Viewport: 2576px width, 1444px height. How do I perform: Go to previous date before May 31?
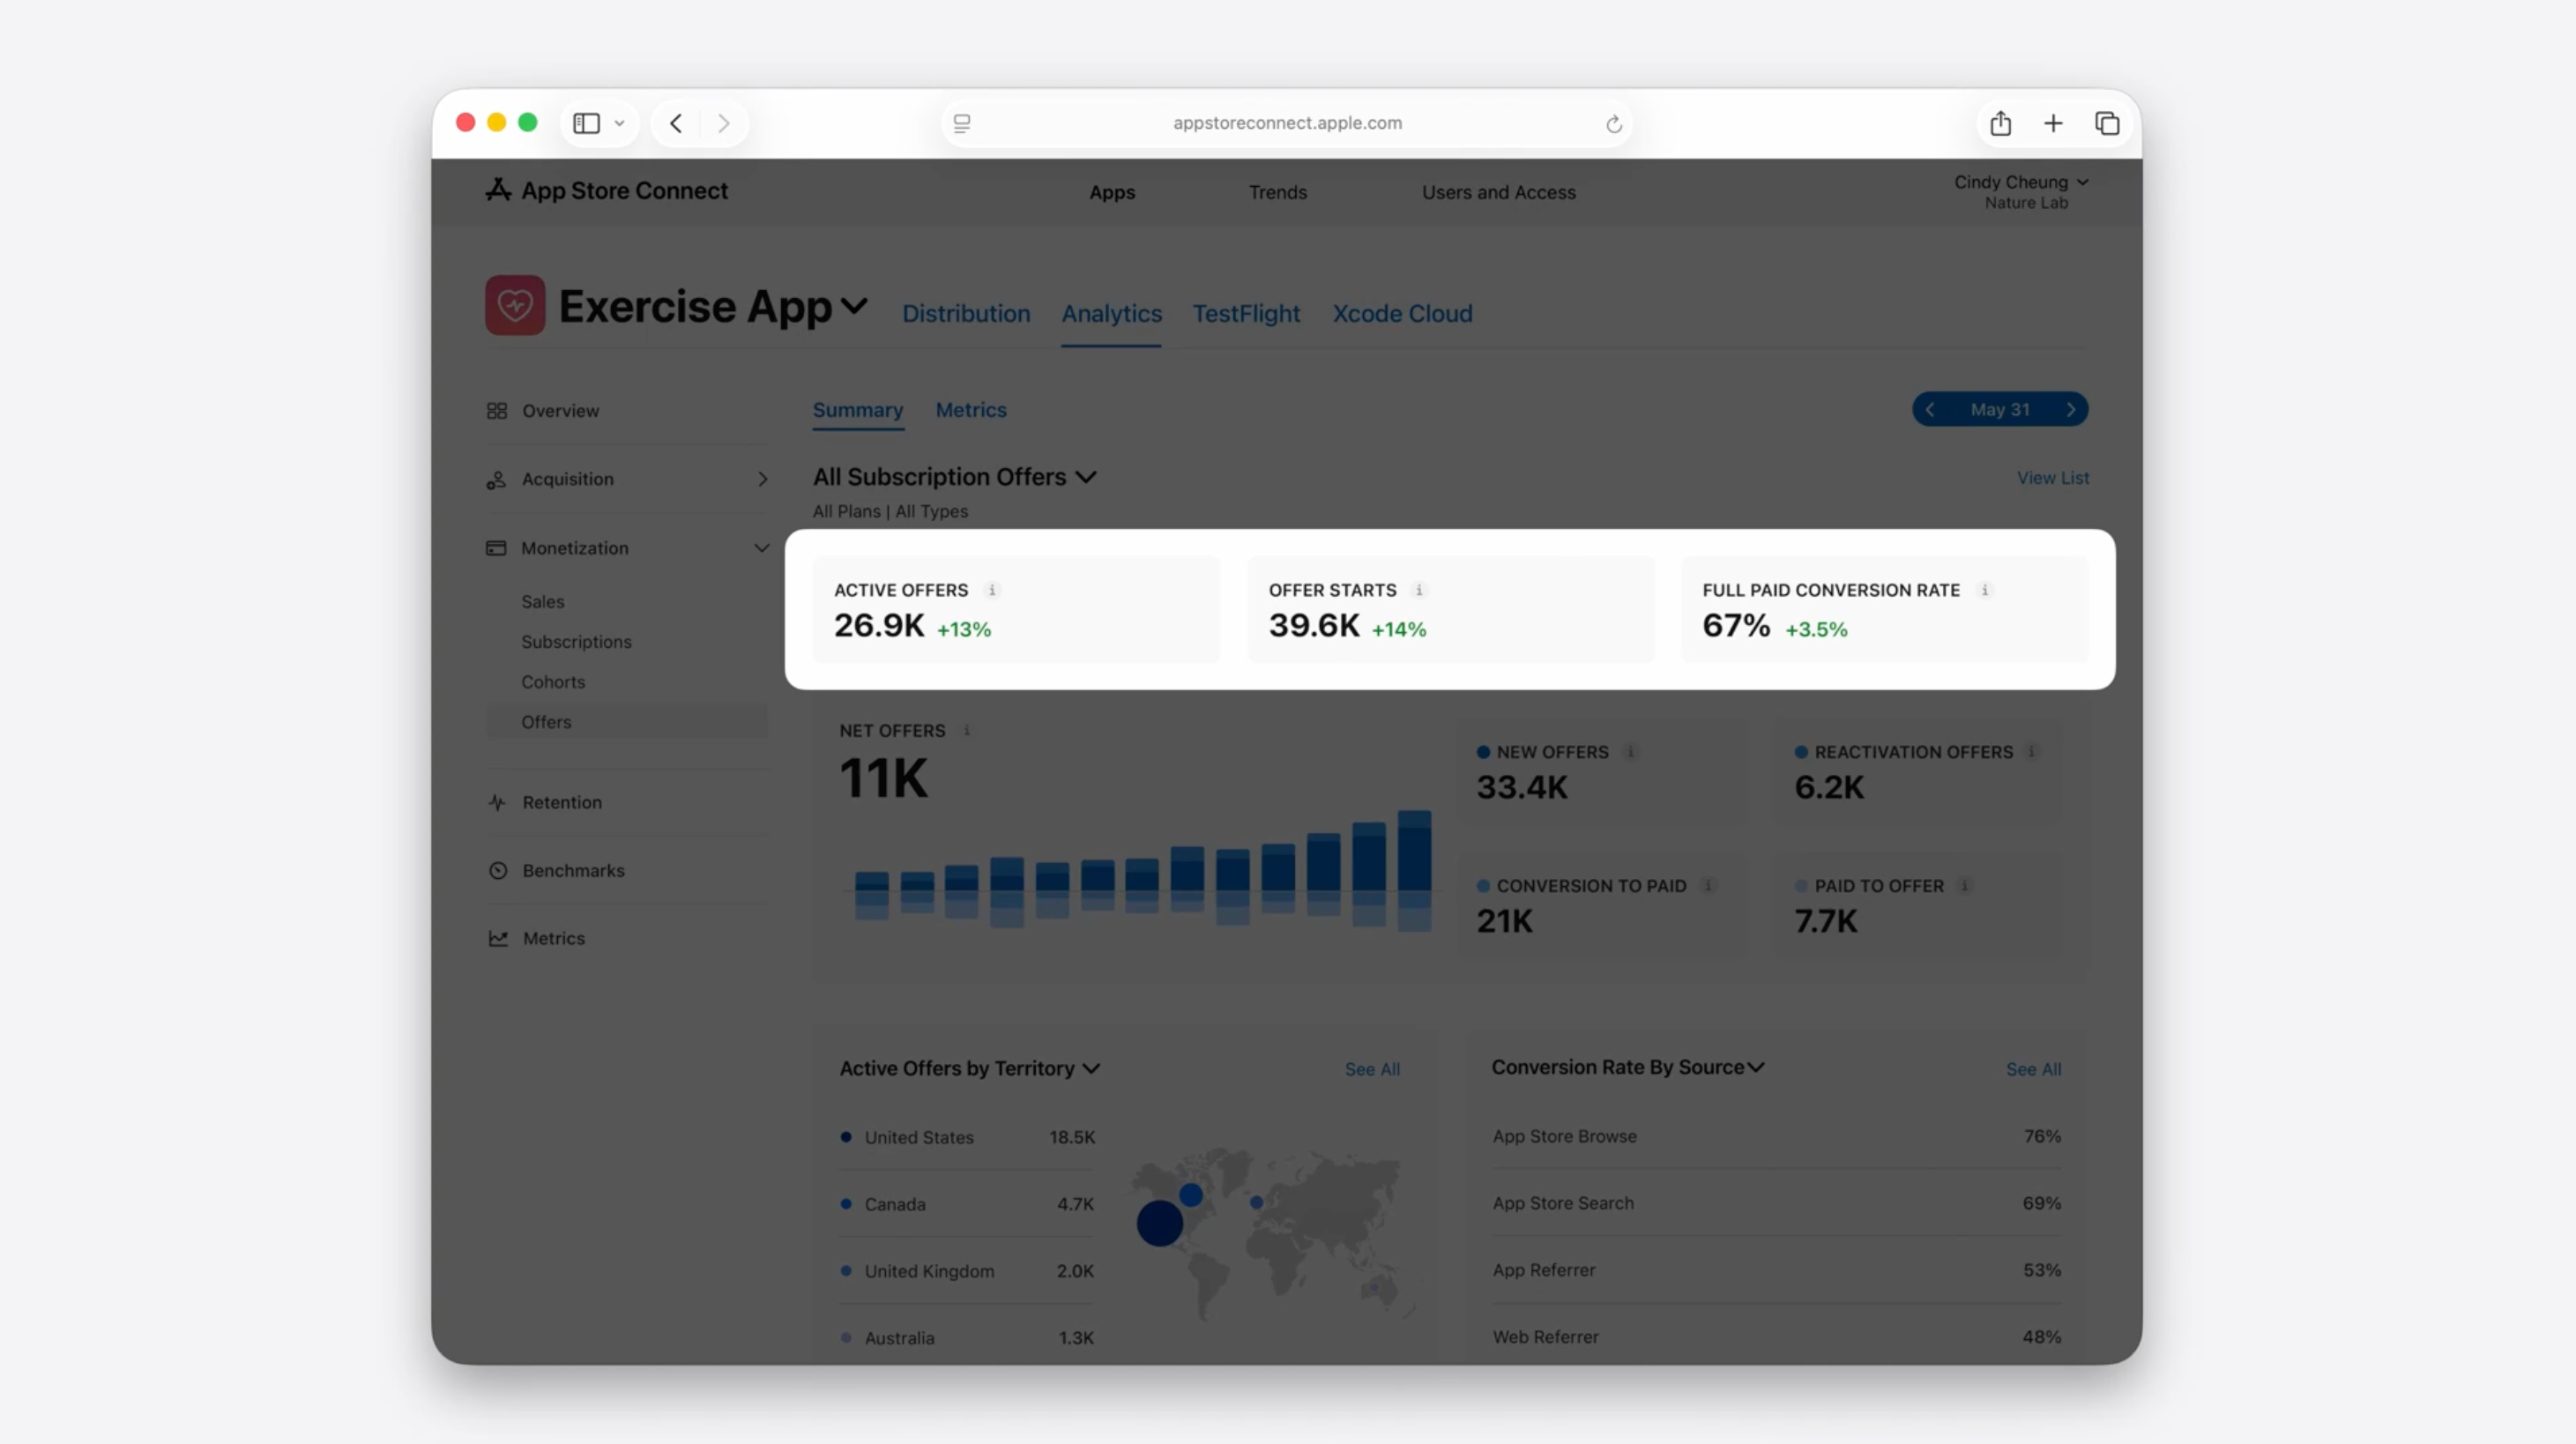tap(1930, 410)
